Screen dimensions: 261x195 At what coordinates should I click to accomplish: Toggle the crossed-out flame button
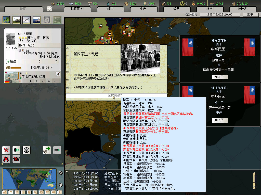tap(6, 159)
